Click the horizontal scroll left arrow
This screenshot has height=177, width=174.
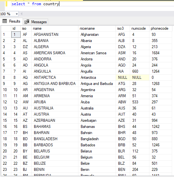pyautogui.click(x=21, y=14)
